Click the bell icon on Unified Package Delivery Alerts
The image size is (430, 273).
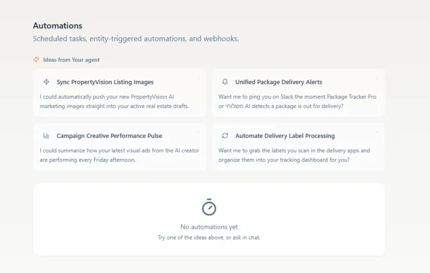coord(225,82)
